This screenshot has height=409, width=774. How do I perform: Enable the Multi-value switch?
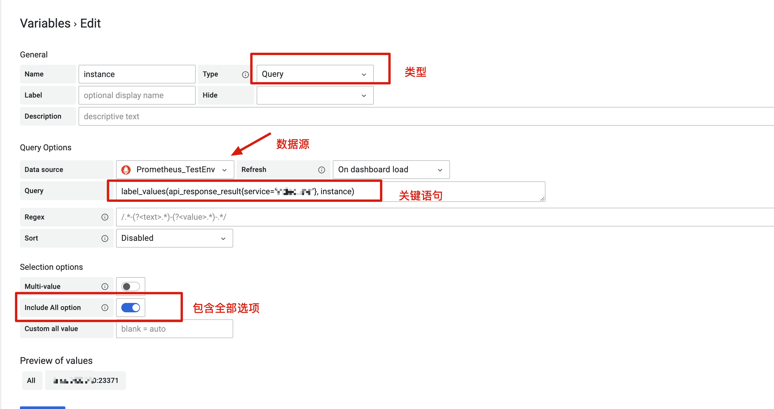tap(130, 287)
